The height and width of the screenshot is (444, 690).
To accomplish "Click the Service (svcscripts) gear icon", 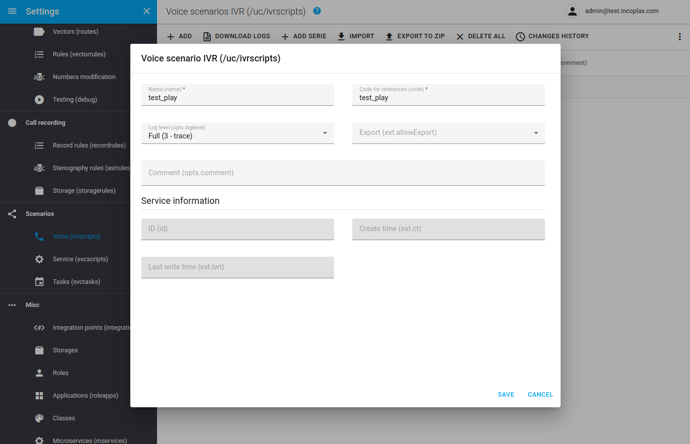I will click(x=39, y=259).
